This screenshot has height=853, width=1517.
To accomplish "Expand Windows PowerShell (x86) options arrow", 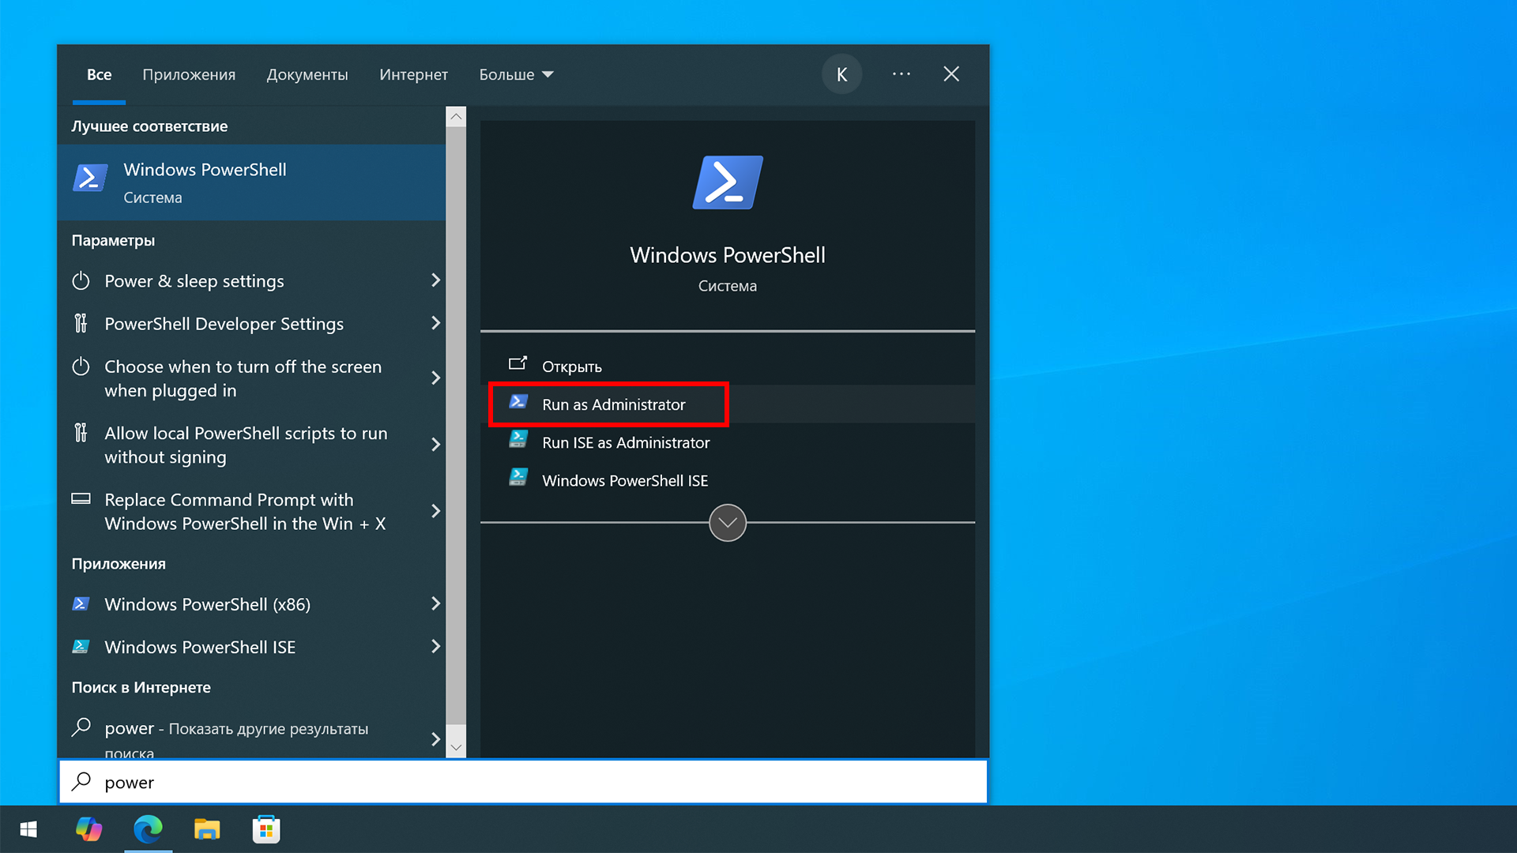I will 435,604.
